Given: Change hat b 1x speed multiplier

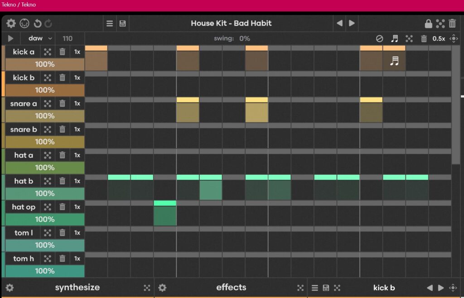Looking at the screenshot, I should coord(77,181).
